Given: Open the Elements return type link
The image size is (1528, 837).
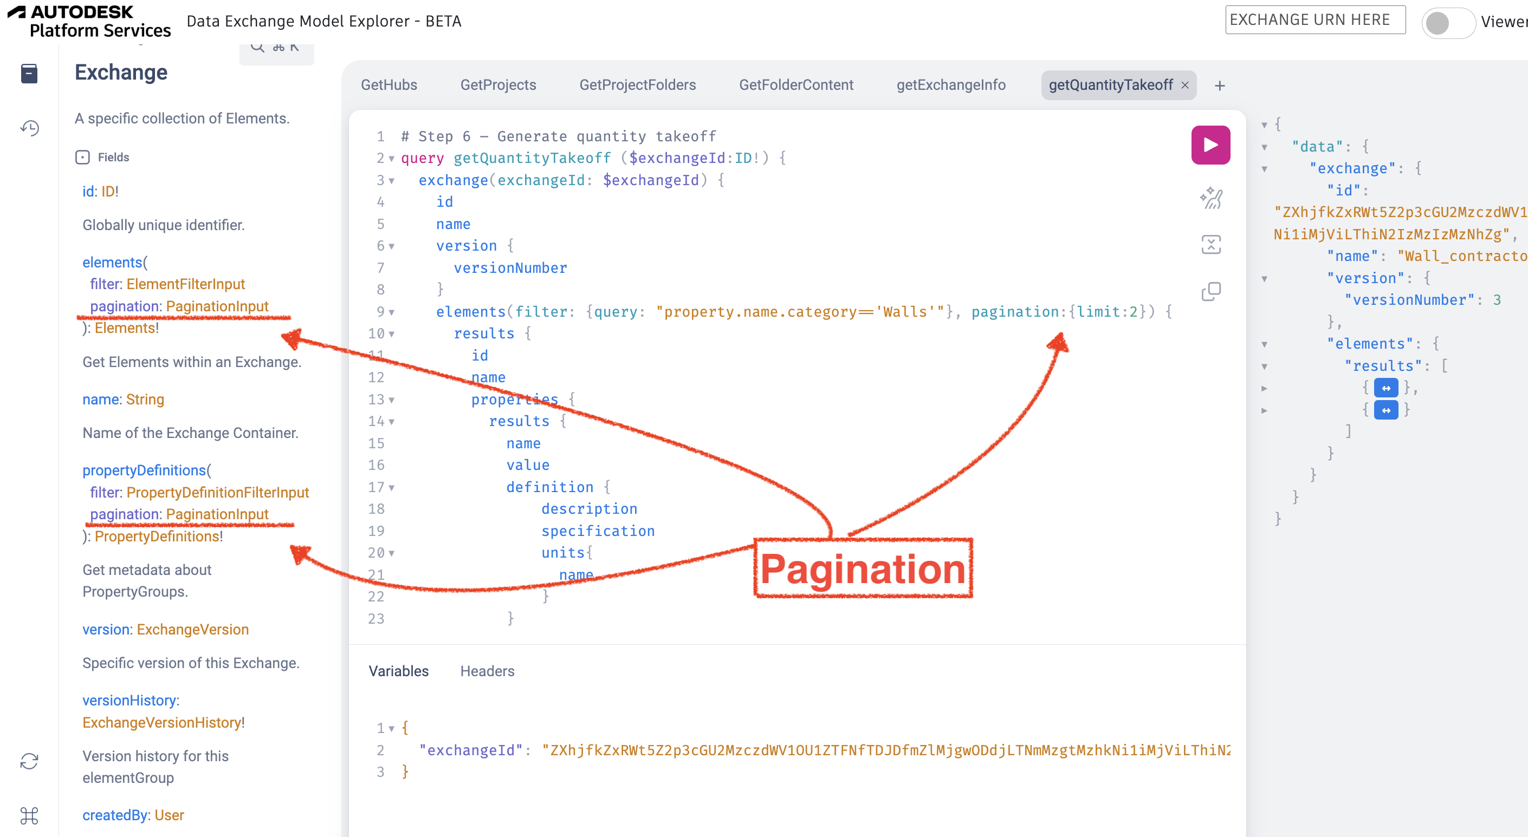Looking at the screenshot, I should click(x=125, y=328).
